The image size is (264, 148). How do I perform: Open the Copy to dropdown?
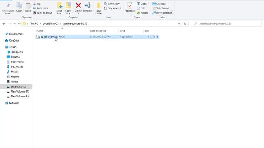click(68, 8)
